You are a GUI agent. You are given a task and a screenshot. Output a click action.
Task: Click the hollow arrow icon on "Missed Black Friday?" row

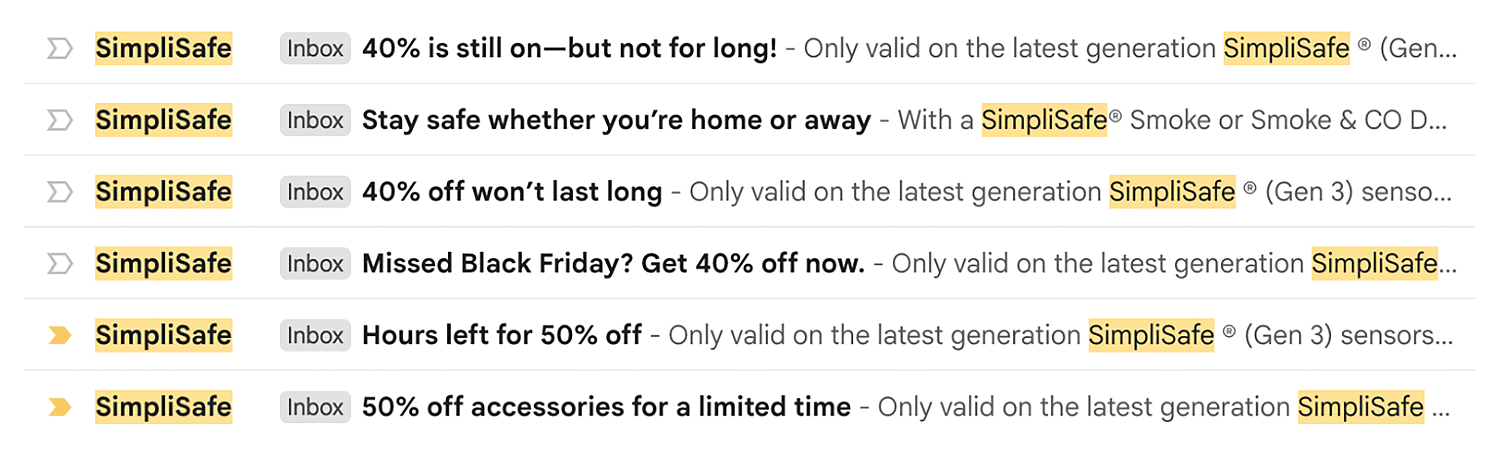click(x=60, y=263)
